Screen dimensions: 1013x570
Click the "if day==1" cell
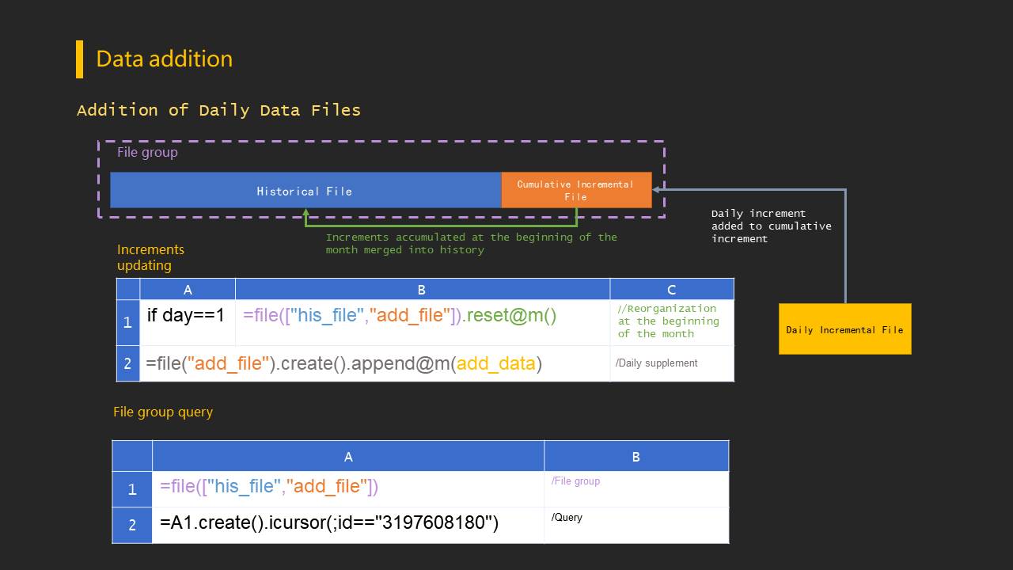pos(186,315)
